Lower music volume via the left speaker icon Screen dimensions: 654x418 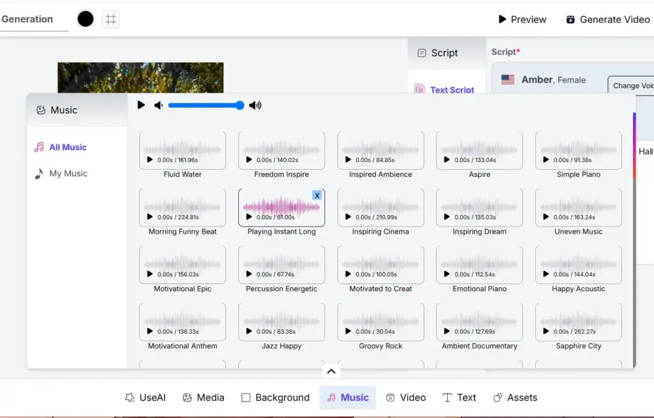158,105
